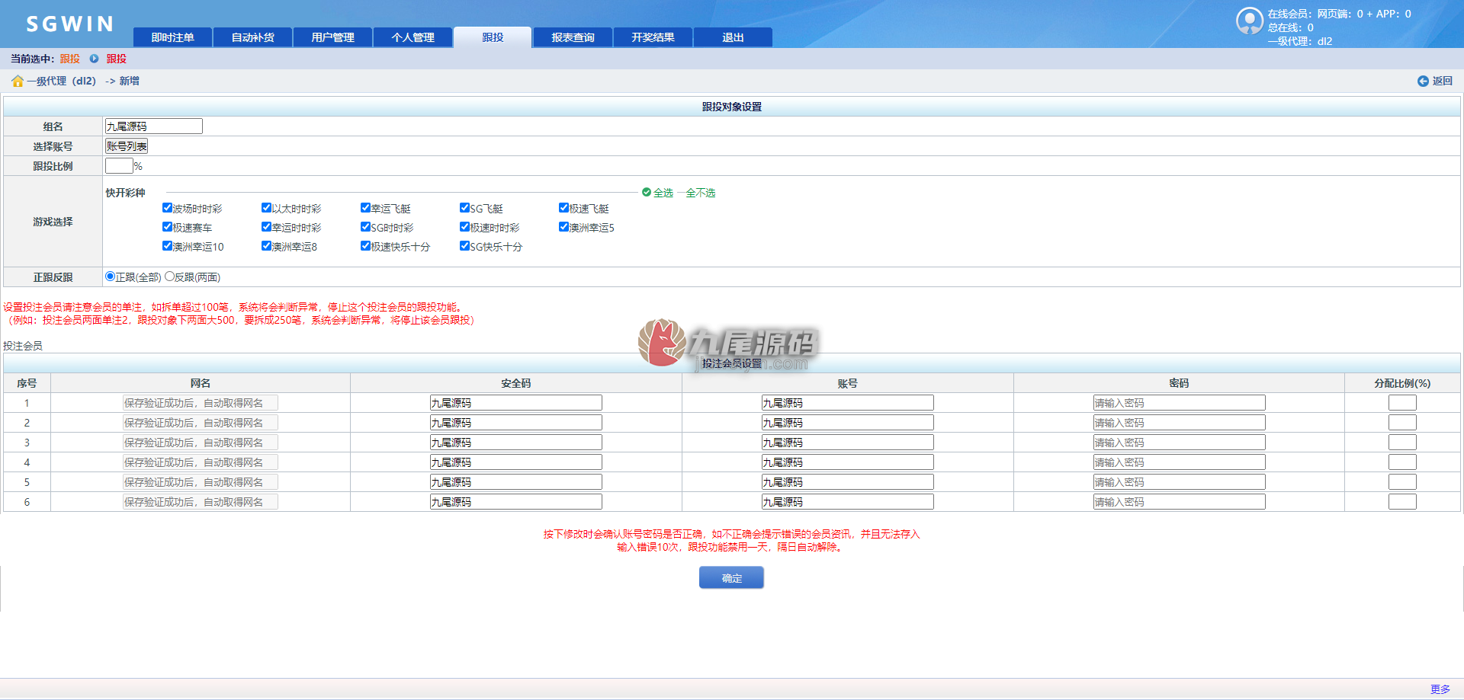Open the 报表查询 tab
Image resolution: width=1464 pixels, height=700 pixels.
pyautogui.click(x=573, y=37)
